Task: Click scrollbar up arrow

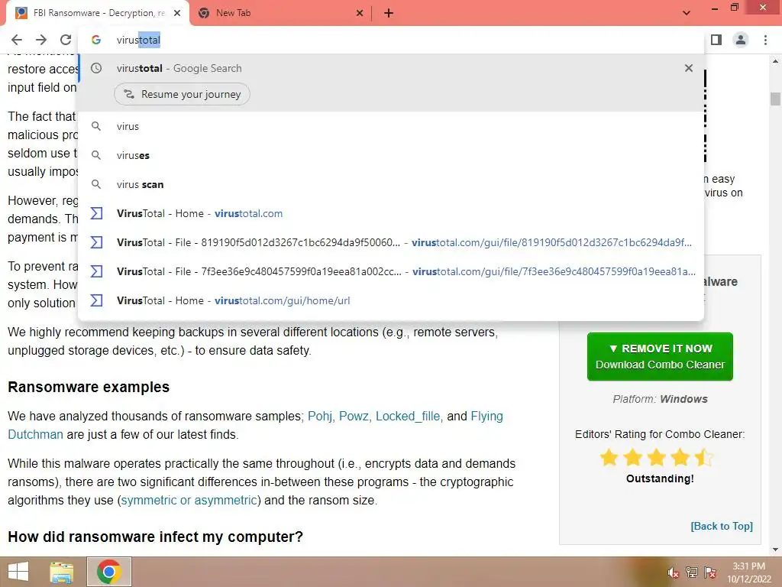Action: (775, 61)
